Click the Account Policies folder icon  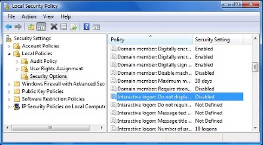coord(17,46)
